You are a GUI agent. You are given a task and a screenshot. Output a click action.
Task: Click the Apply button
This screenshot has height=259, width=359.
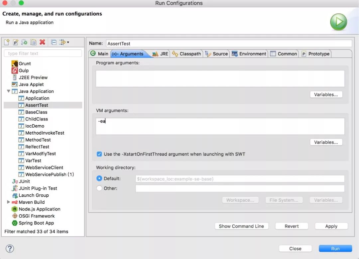331,226
